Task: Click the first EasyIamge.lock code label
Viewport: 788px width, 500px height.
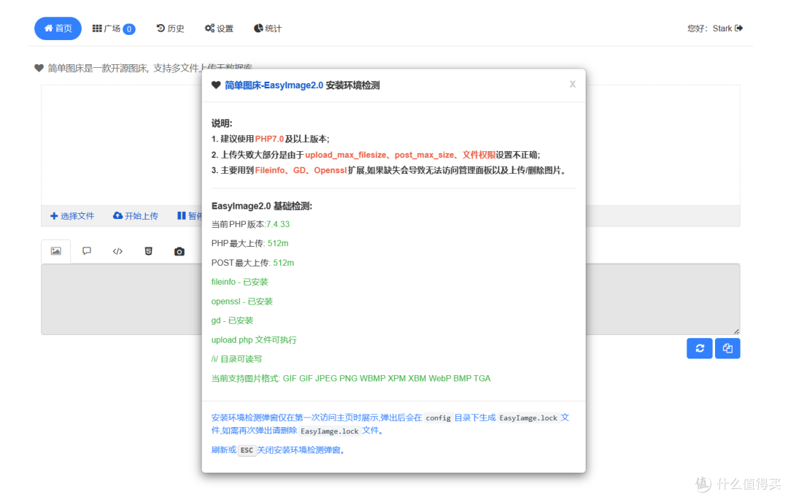Action: [x=528, y=418]
